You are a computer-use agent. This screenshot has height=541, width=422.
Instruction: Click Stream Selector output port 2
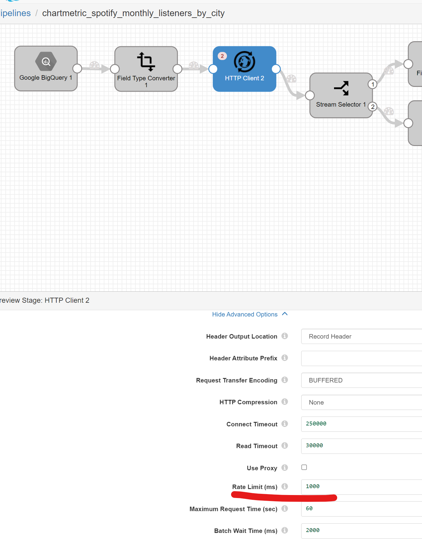coord(372,107)
